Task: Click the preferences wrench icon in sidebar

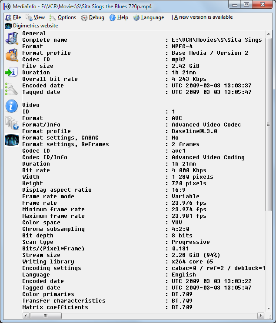Action: pos(11,89)
